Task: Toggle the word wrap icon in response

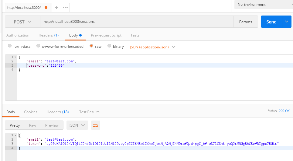Action: click(95, 125)
